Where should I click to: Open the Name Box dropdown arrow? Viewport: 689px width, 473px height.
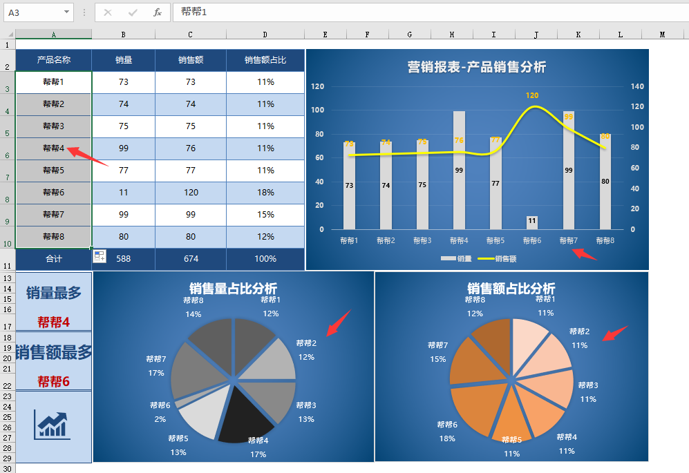click(x=66, y=12)
